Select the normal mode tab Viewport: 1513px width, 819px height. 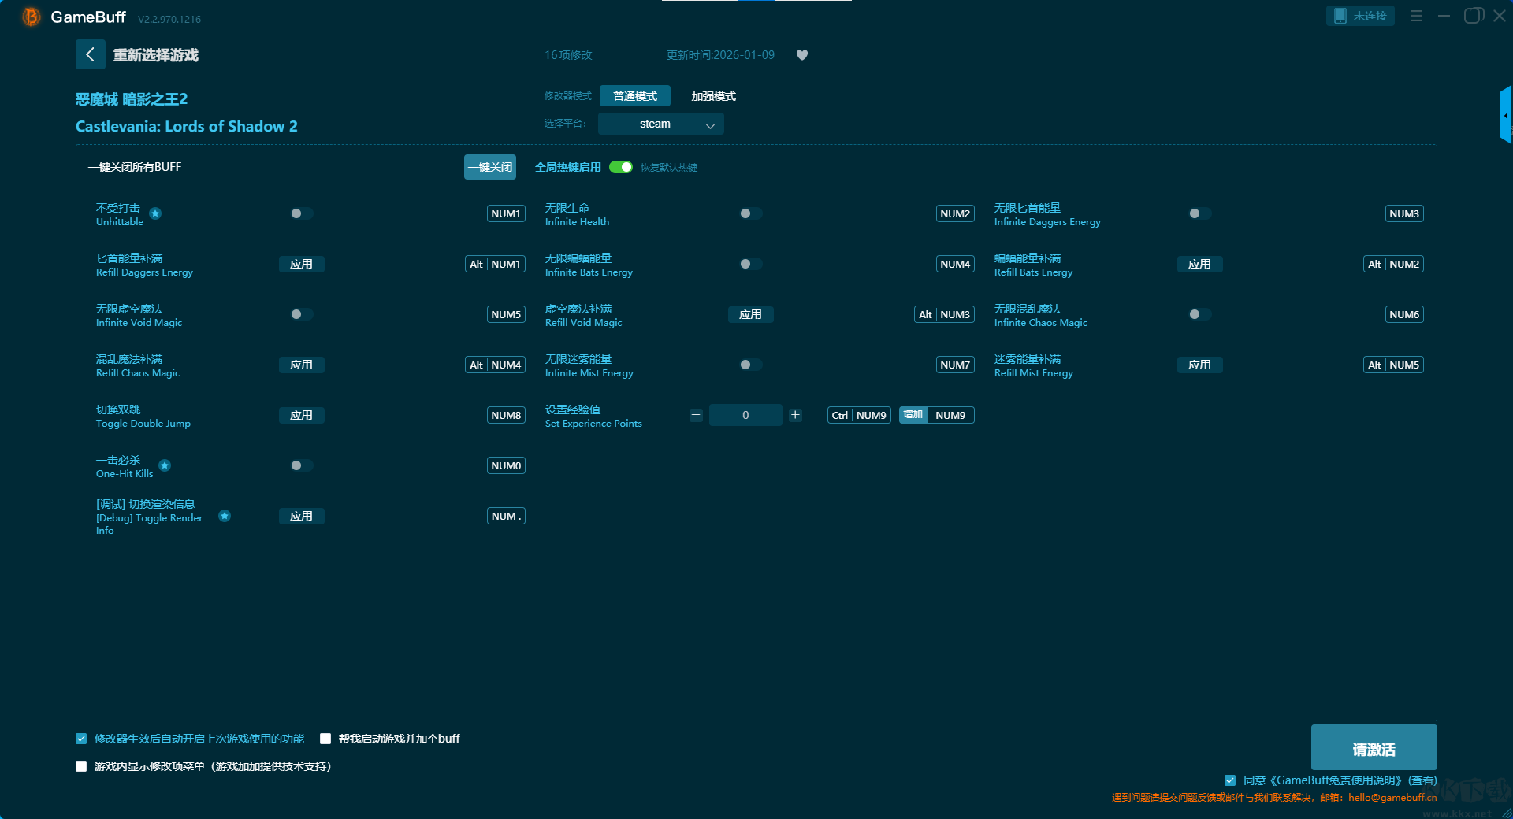(x=635, y=96)
